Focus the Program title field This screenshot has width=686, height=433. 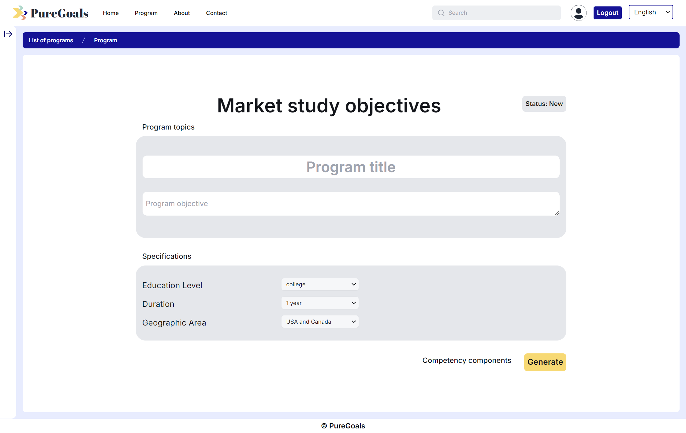tap(351, 167)
